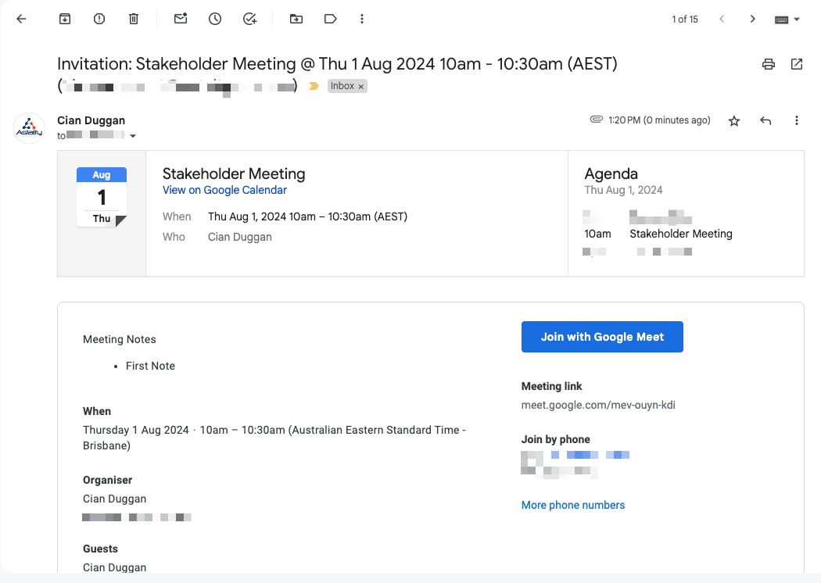Print the email conversation
The image size is (821, 583).
[x=769, y=64]
